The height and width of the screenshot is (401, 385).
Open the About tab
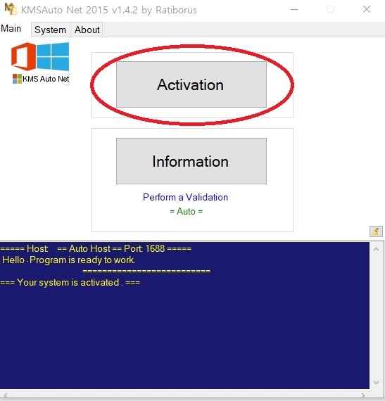(x=87, y=30)
